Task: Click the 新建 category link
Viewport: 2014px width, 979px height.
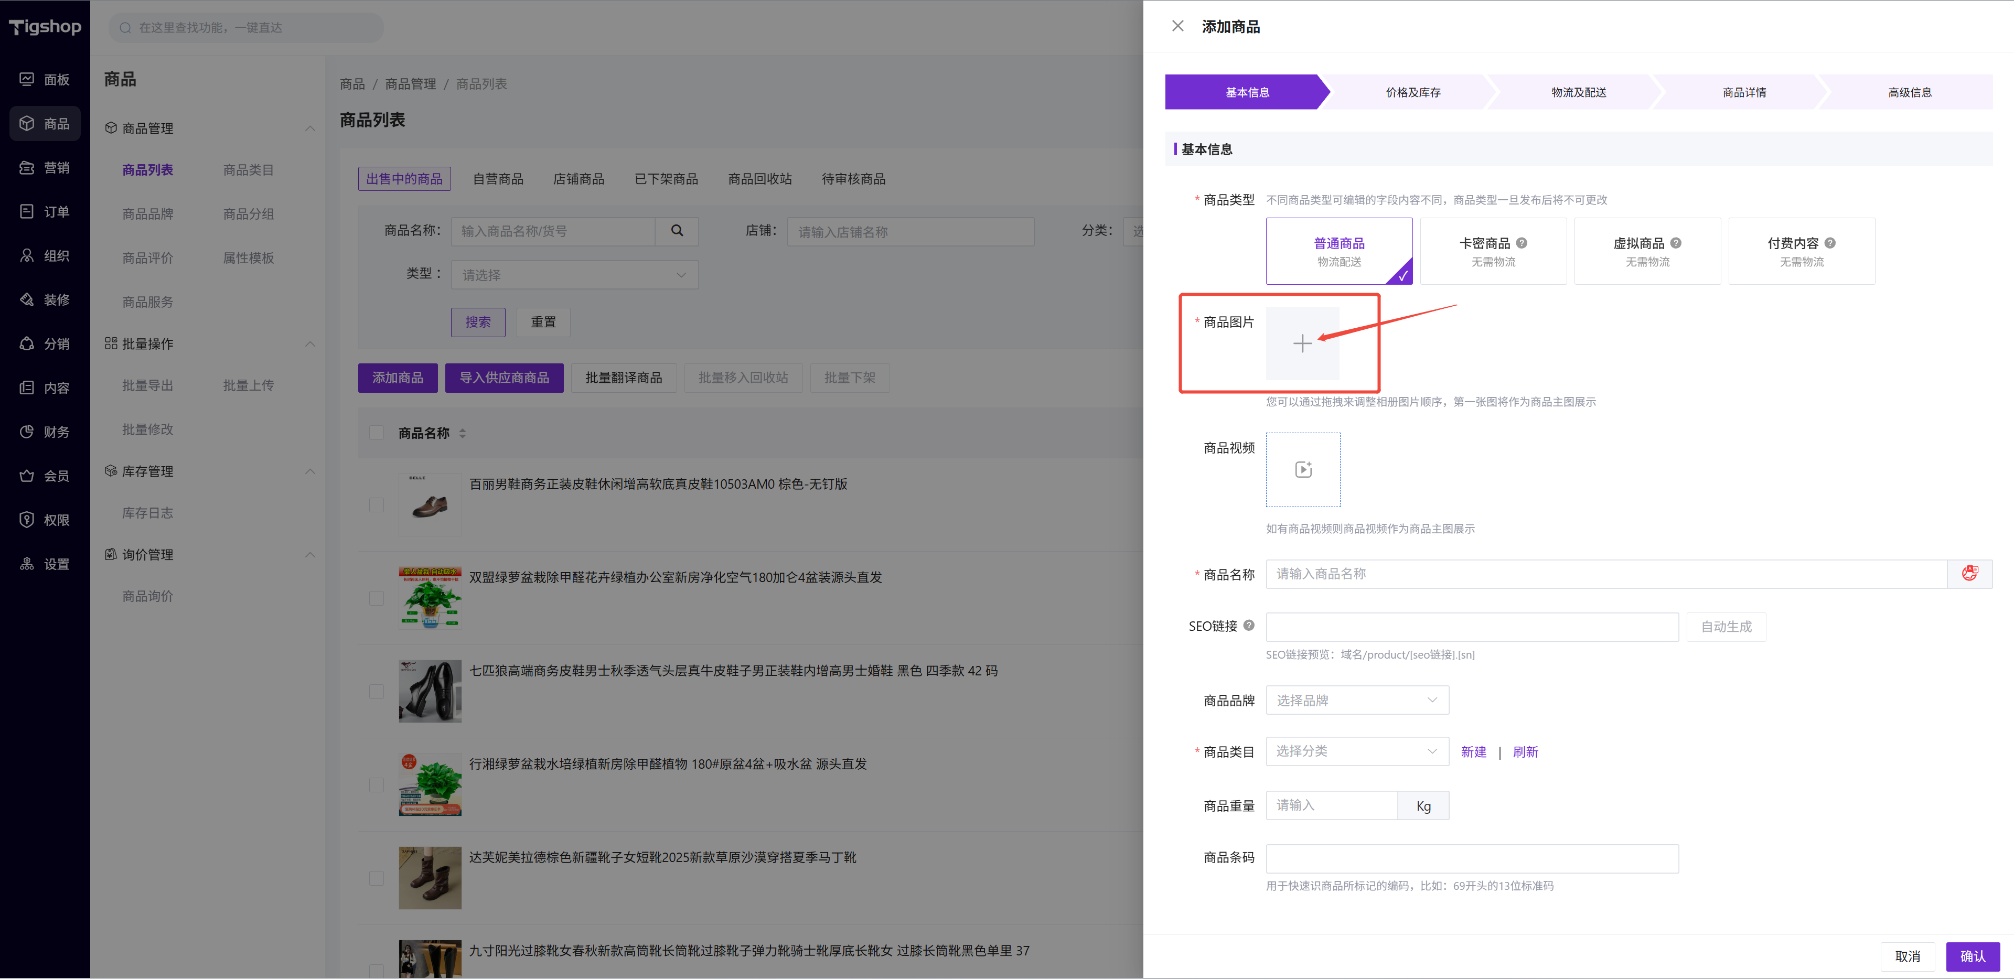Action: pyautogui.click(x=1473, y=751)
